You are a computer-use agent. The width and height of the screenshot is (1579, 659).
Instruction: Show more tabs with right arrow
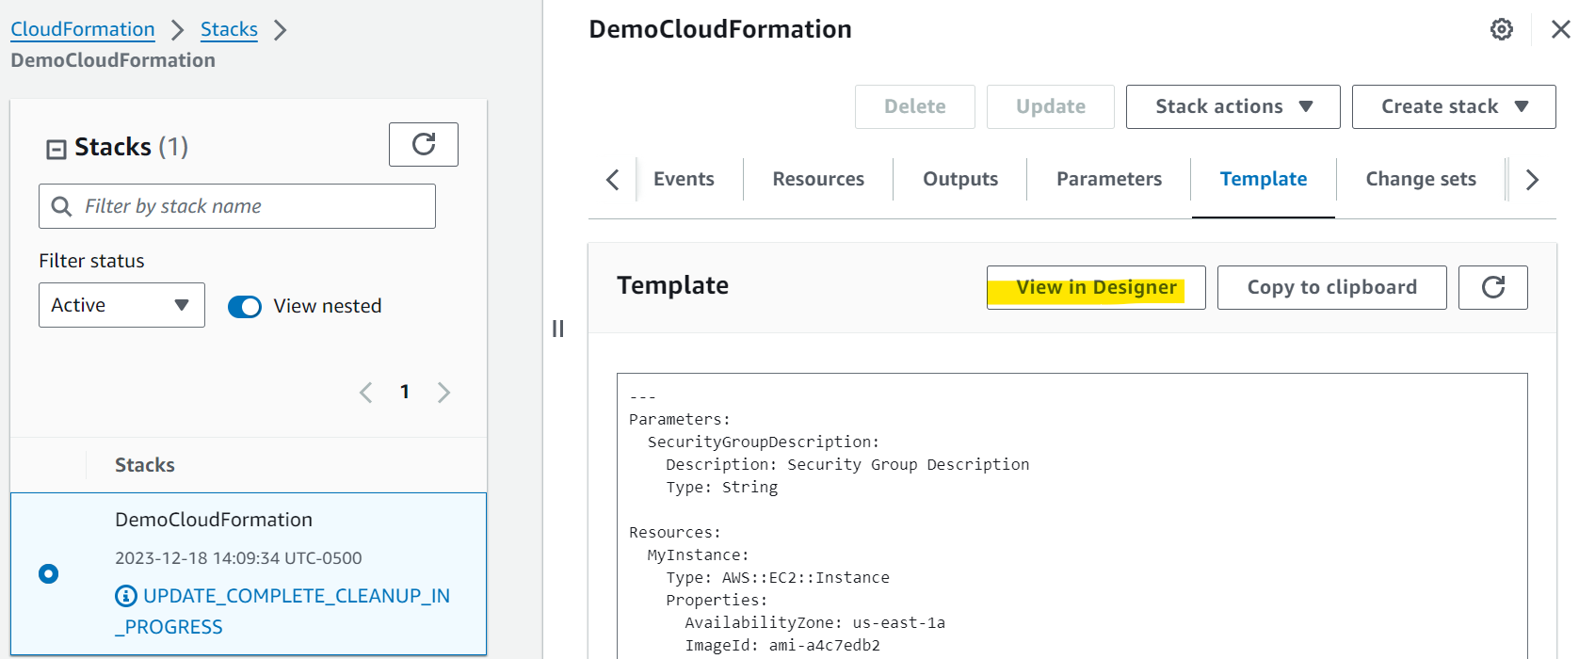[x=1532, y=179]
